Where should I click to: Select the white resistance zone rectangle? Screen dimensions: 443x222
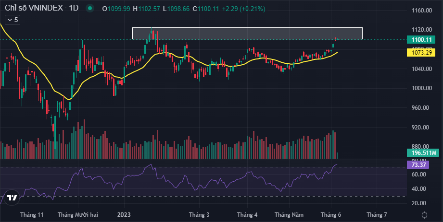247,33
